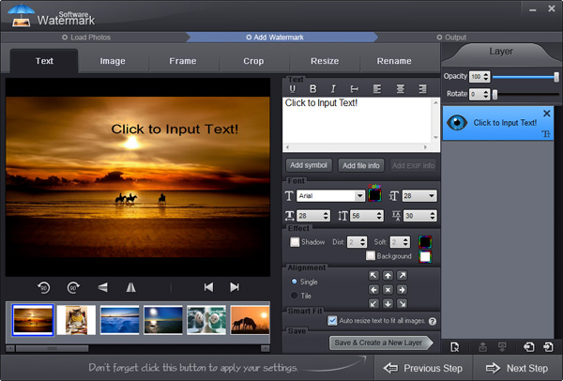Enable the Shadow effect checkbox
Screen dimensions: 563x381
pyautogui.click(x=294, y=242)
